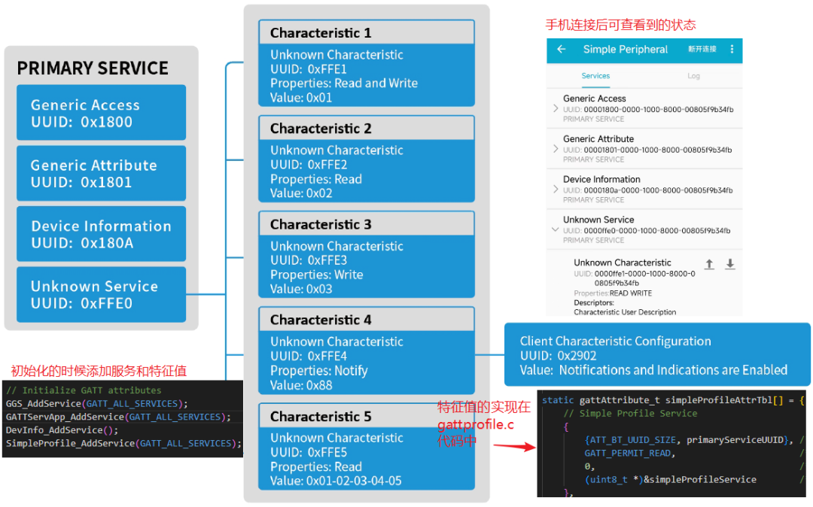Tap the back arrow in Simple Peripheral header
The width and height of the screenshot is (813, 507).
561,50
